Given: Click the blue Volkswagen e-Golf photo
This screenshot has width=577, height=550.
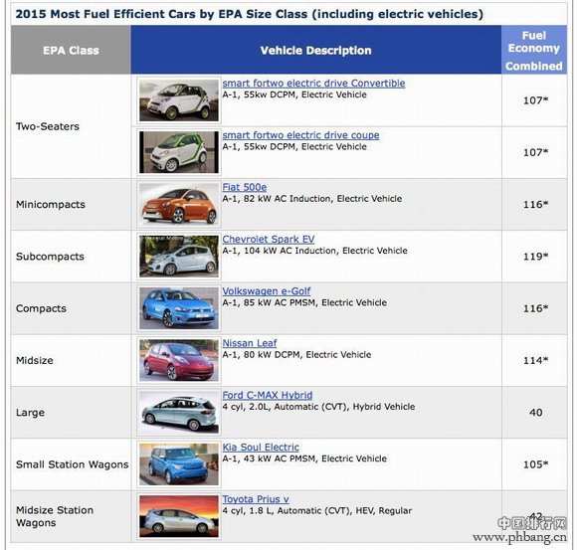Looking at the screenshot, I should click(179, 308).
